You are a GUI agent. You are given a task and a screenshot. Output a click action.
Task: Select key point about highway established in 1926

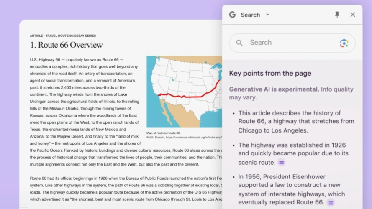pyautogui.click(x=293, y=153)
